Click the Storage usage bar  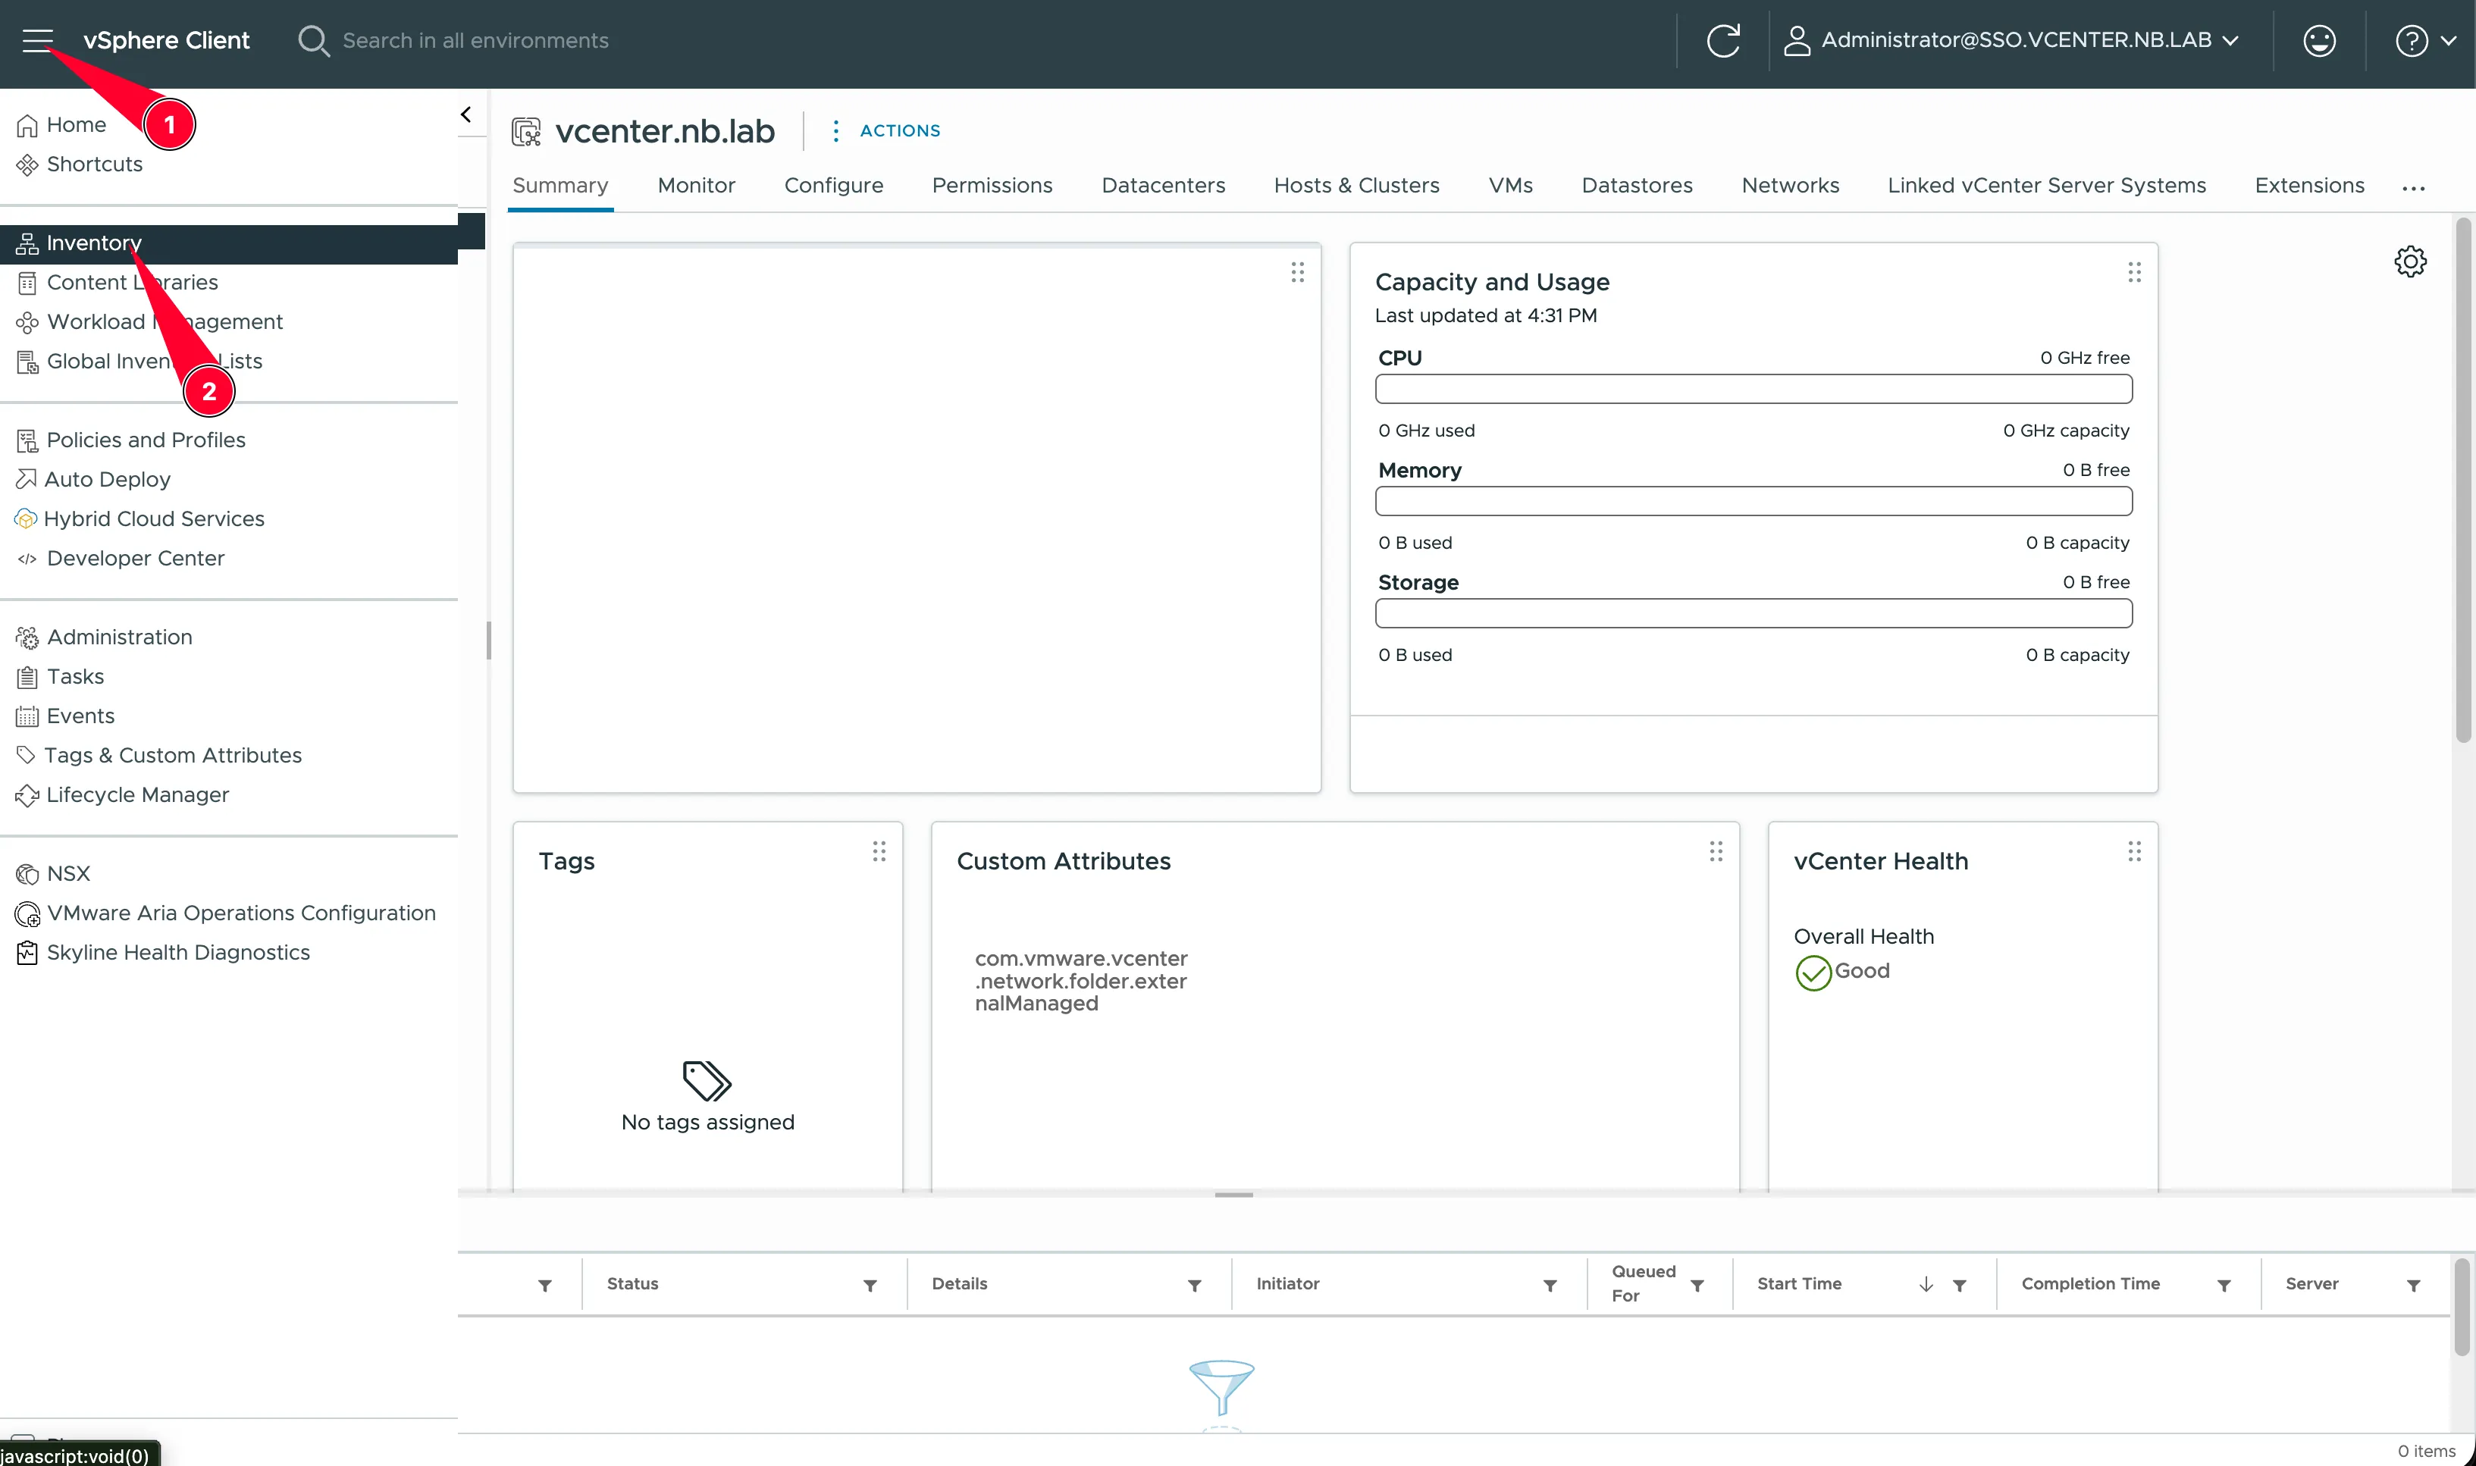1754,613
